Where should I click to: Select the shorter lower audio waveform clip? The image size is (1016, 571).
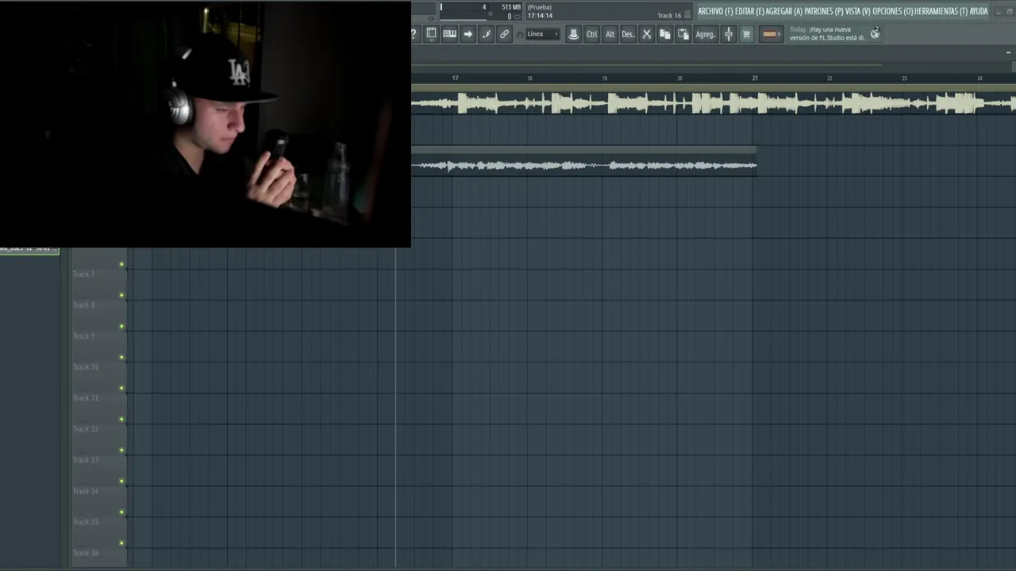pos(584,161)
